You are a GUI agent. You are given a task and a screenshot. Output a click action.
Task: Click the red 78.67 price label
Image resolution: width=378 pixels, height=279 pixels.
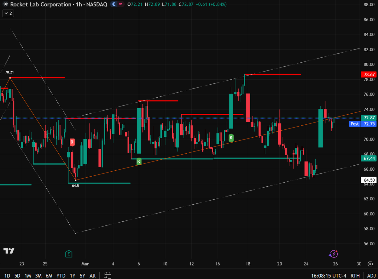click(369, 74)
